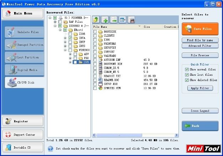Click the scroll right arrow of file list
The image size is (223, 156).
[176, 135]
